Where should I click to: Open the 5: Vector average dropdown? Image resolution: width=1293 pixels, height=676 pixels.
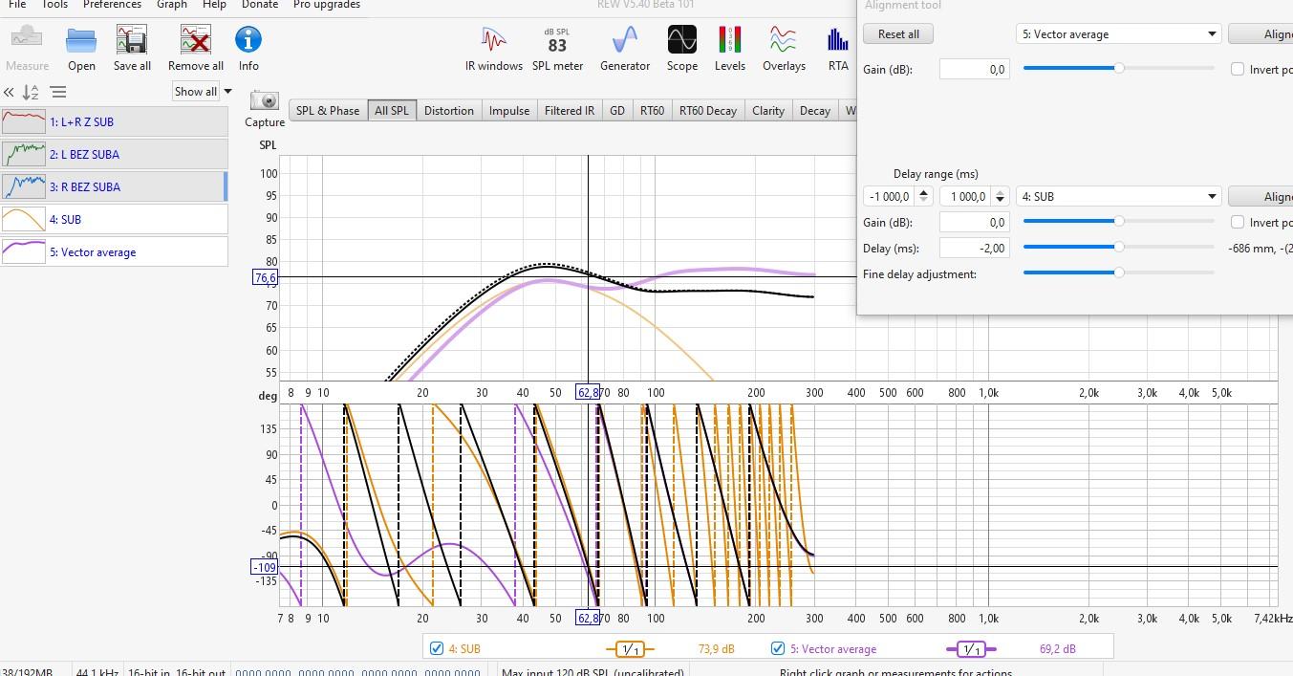click(x=1118, y=34)
